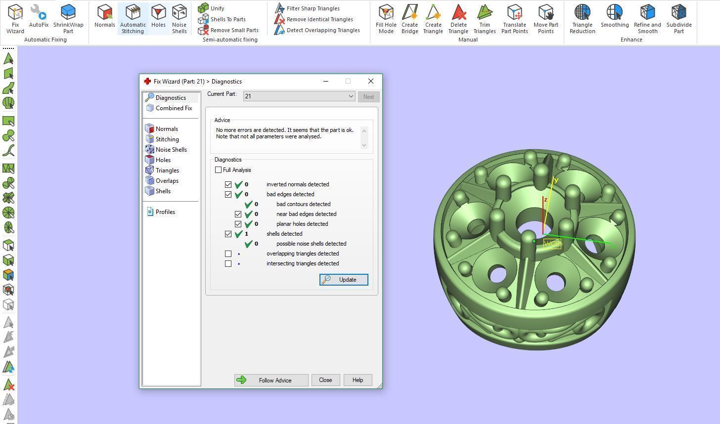
Task: Click Subdivide Part
Action: tap(679, 19)
